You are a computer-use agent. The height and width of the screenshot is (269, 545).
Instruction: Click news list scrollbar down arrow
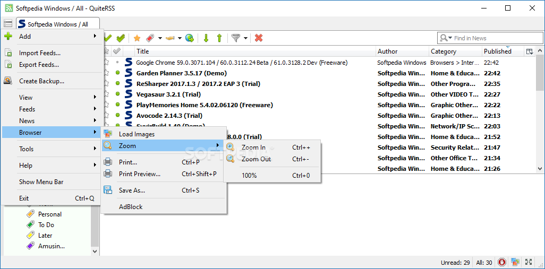(540, 169)
